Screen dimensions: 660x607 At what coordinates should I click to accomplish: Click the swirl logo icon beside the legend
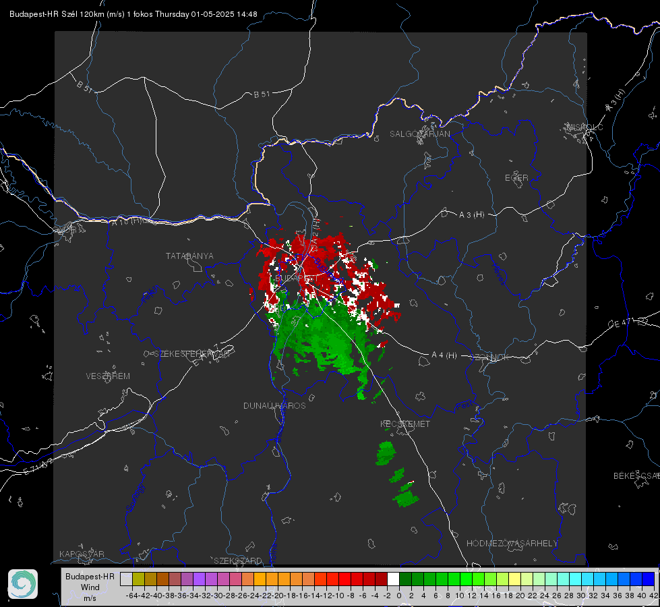(23, 584)
